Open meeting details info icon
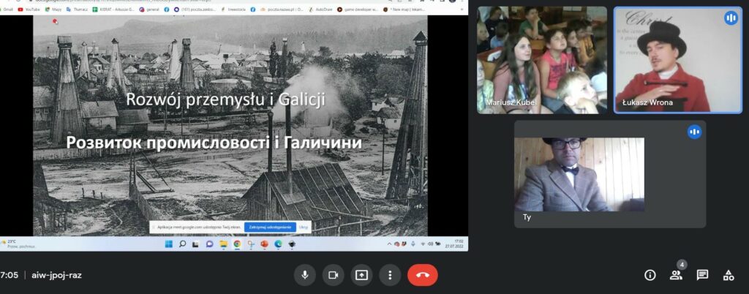The height and width of the screenshot is (294, 749). (x=650, y=275)
